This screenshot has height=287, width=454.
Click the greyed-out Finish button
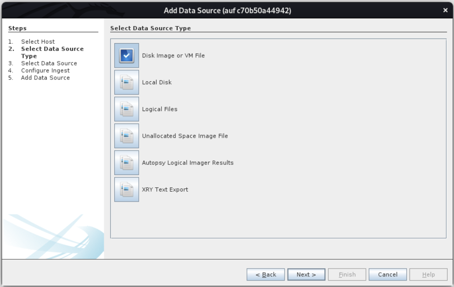(x=347, y=275)
